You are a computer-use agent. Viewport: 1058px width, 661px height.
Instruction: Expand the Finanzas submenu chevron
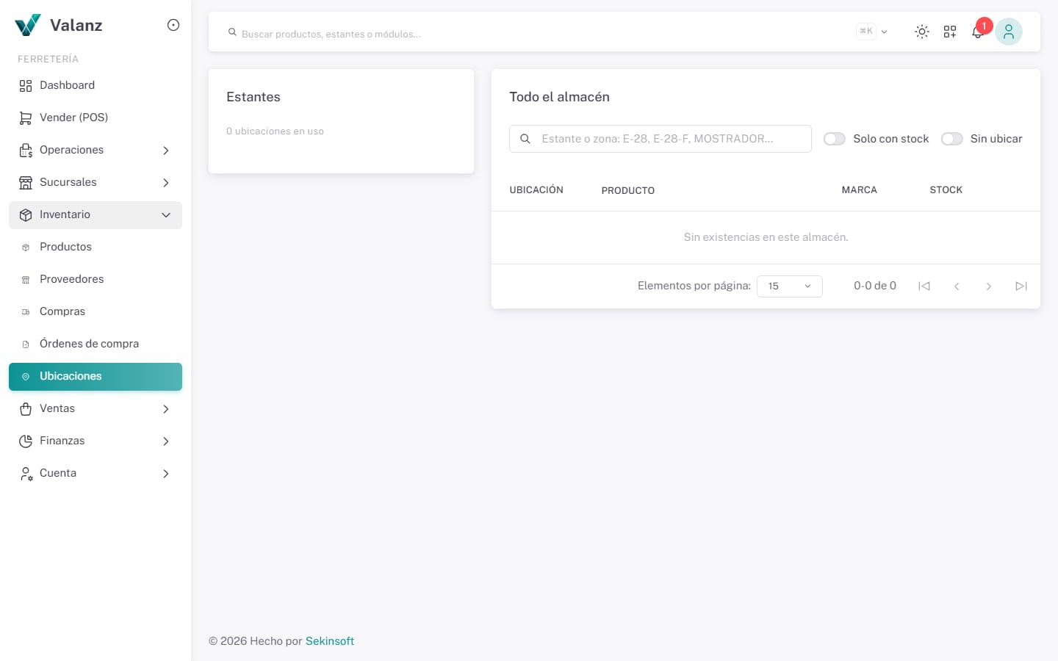click(166, 441)
